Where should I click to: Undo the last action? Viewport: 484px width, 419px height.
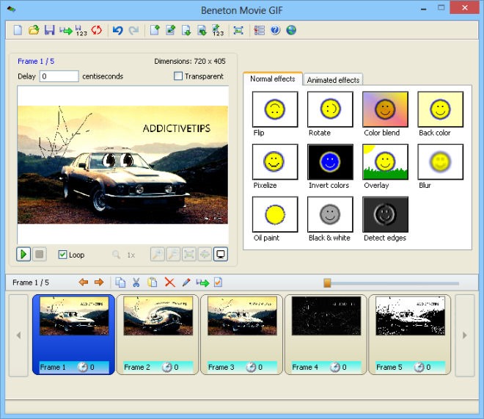117,30
